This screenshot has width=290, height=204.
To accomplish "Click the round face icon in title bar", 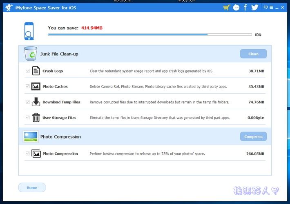I will [x=236, y=8].
